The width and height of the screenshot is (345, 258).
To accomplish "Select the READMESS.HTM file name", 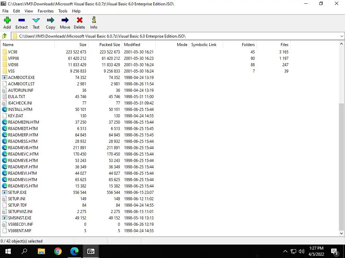I will (23, 141).
